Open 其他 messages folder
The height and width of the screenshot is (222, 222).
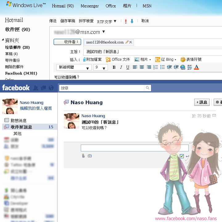pyautogui.click(x=17, y=134)
